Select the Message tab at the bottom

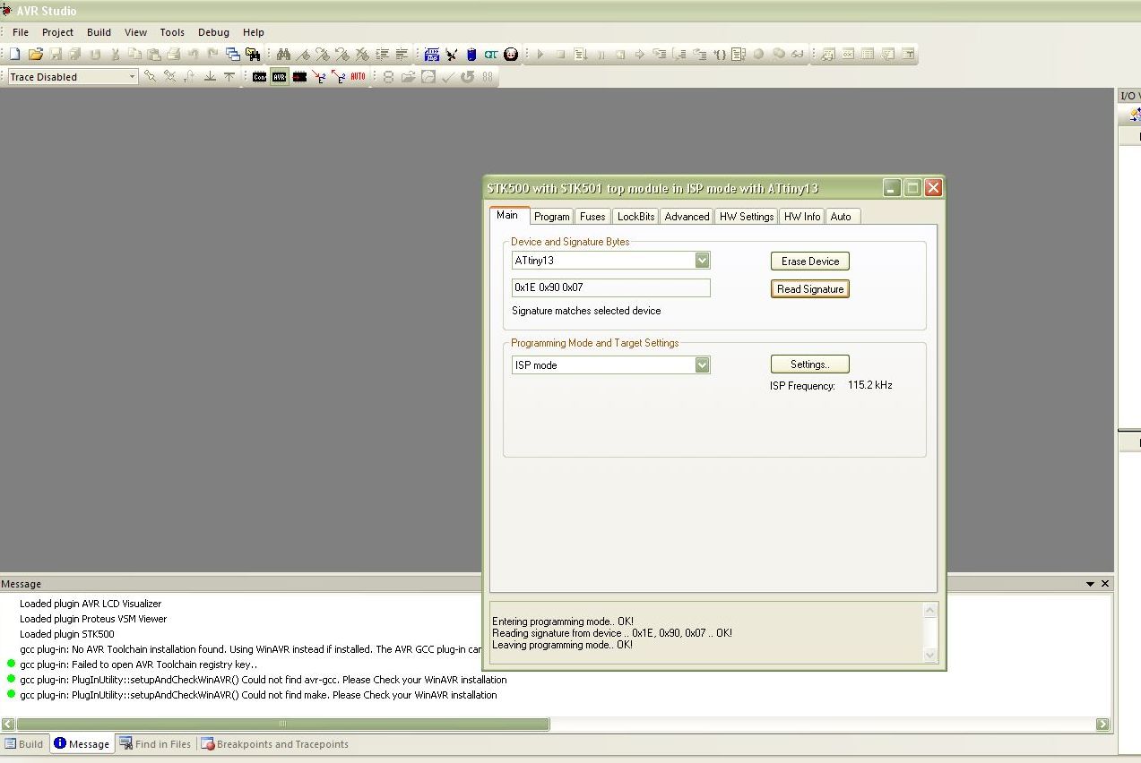82,744
